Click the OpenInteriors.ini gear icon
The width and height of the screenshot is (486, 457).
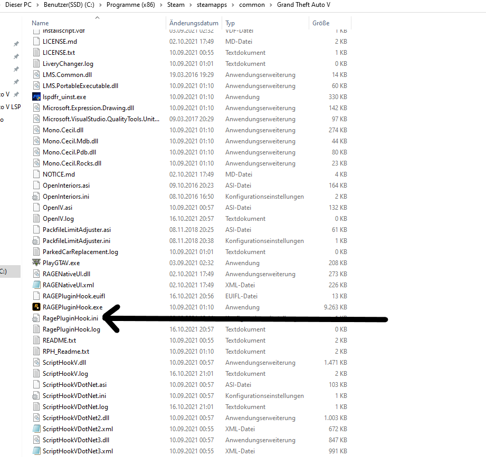click(36, 197)
